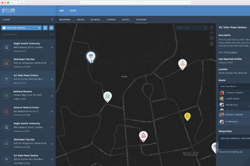Select Woodrow Cromwell in the access list
The image size is (250, 166).
click(x=234, y=115)
